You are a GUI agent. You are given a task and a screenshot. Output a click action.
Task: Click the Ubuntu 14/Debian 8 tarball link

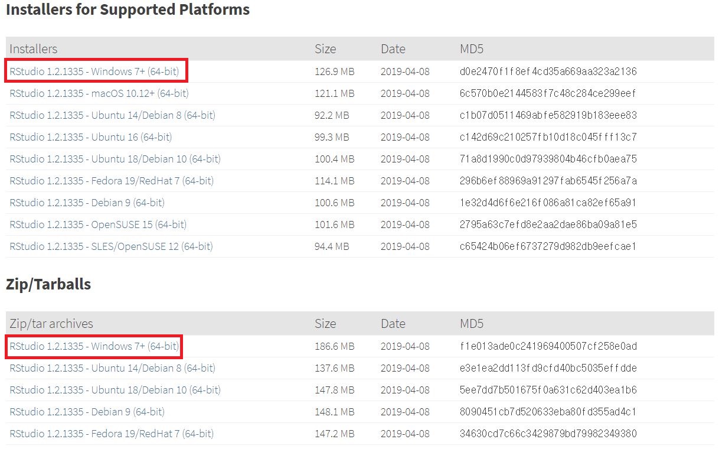(x=112, y=368)
